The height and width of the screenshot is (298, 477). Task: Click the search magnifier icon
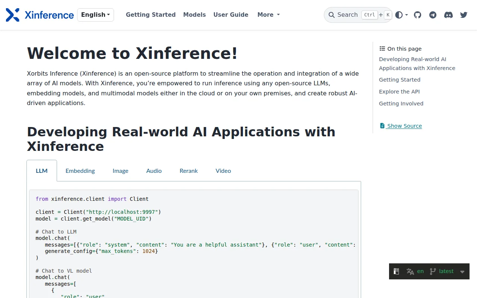click(x=331, y=15)
